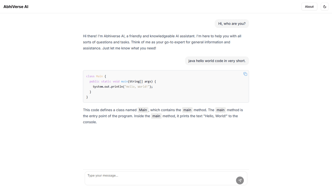The image size is (332, 187).
Task: Click the 'public static void main' code line
Action: click(123, 81)
